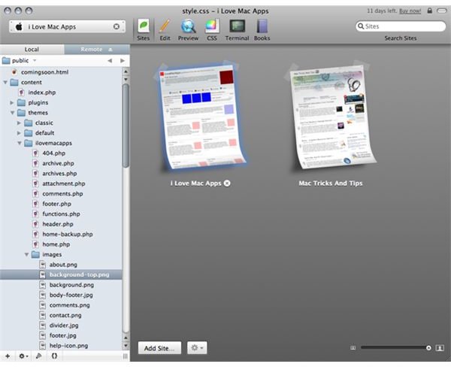Click the curly braces icon under the file list
This screenshot has width=451, height=367.
[x=54, y=356]
